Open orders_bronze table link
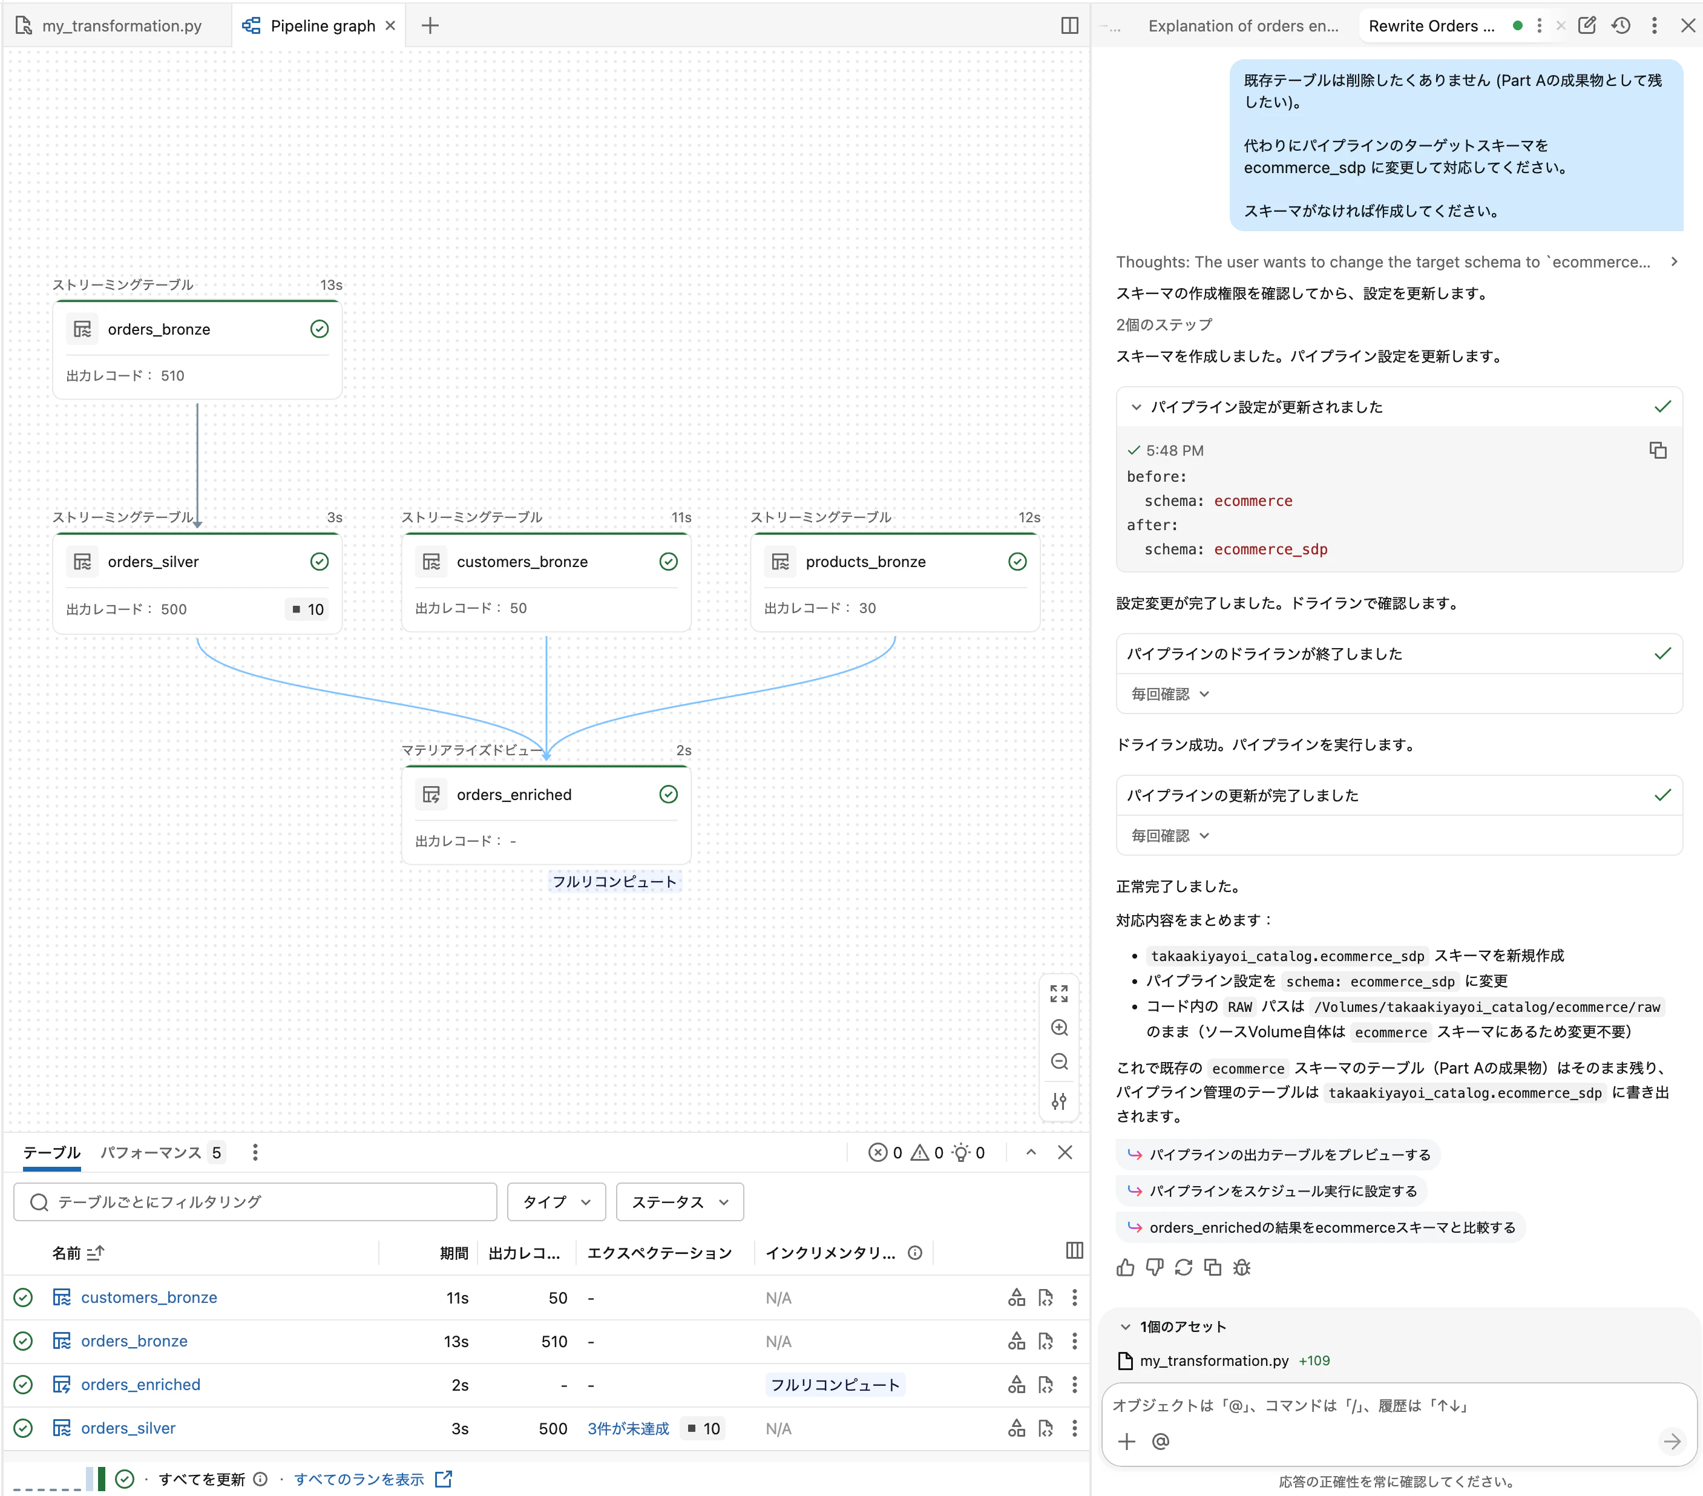The image size is (1703, 1496). tap(134, 1340)
